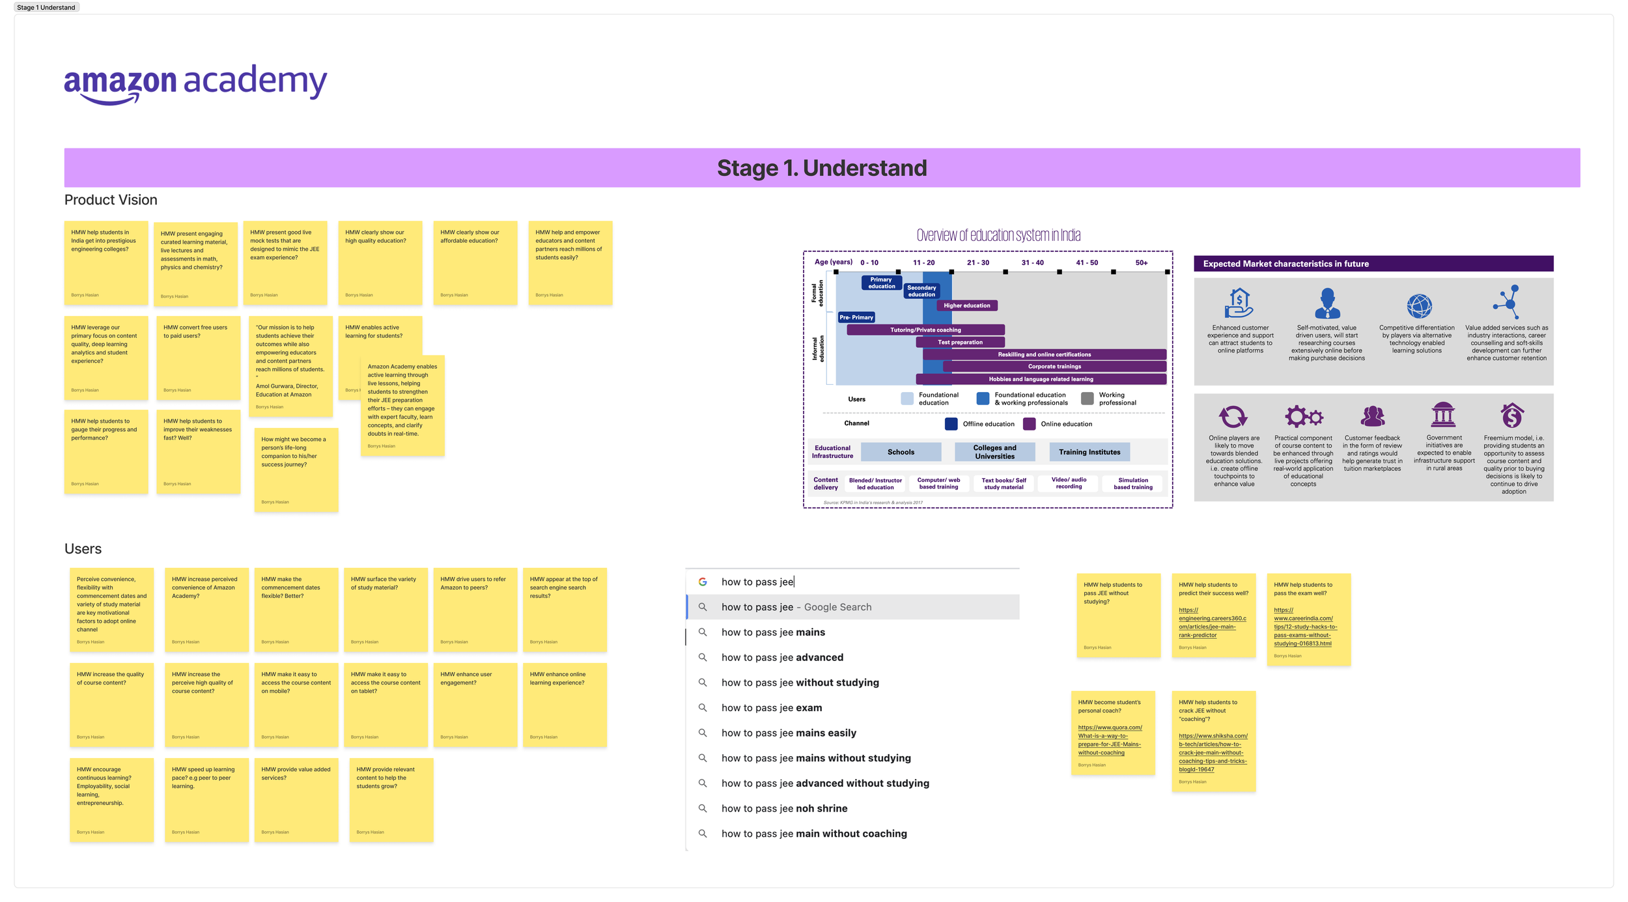Click the 'Users' section heading
This screenshot has width=1628, height=902.
83,549
